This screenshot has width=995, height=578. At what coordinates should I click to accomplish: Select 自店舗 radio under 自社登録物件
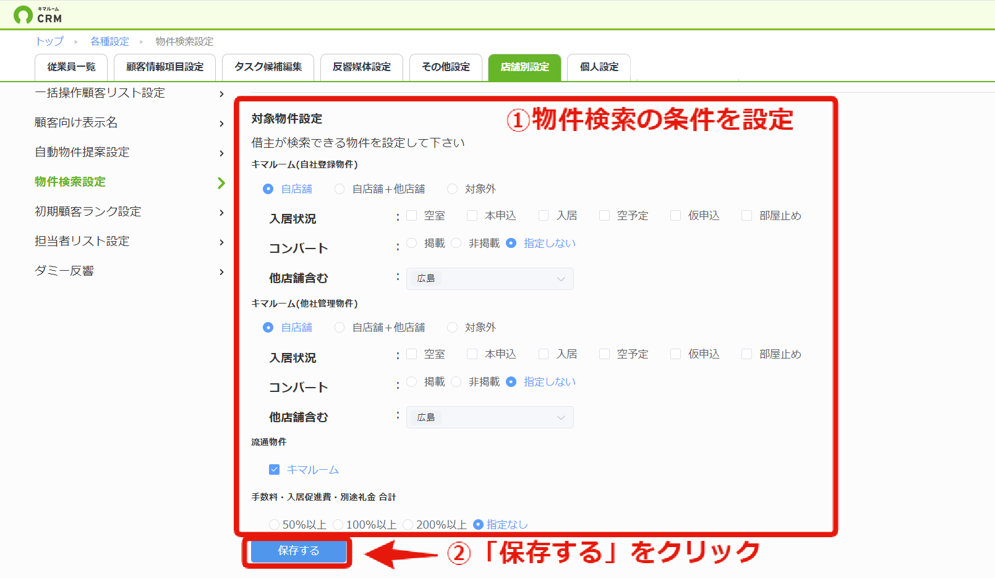[268, 189]
